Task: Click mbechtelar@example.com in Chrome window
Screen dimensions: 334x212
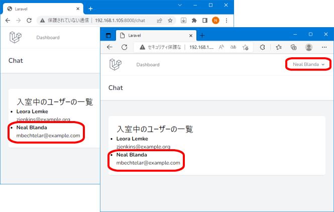Action: (x=48, y=136)
